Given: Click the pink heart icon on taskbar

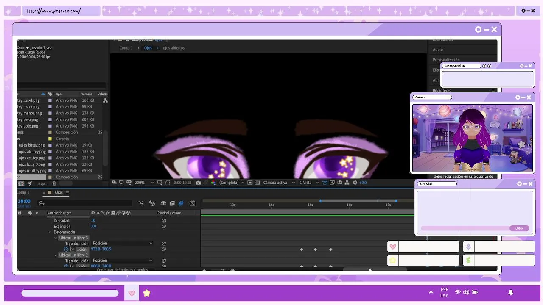Looking at the screenshot, I should click(132, 293).
